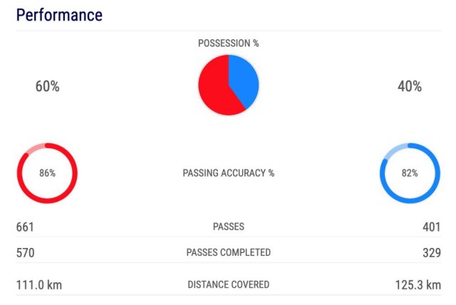Click the 570 passes completed value
Image resolution: width=456 pixels, height=305 pixels.
coord(25,252)
